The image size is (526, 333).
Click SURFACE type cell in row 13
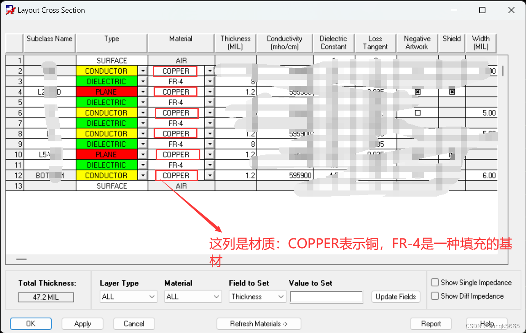(x=112, y=186)
